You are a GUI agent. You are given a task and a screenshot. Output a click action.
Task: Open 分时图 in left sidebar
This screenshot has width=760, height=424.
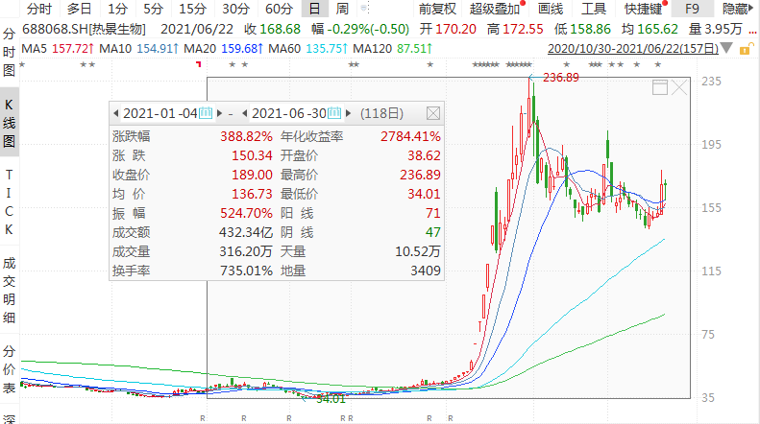9,52
